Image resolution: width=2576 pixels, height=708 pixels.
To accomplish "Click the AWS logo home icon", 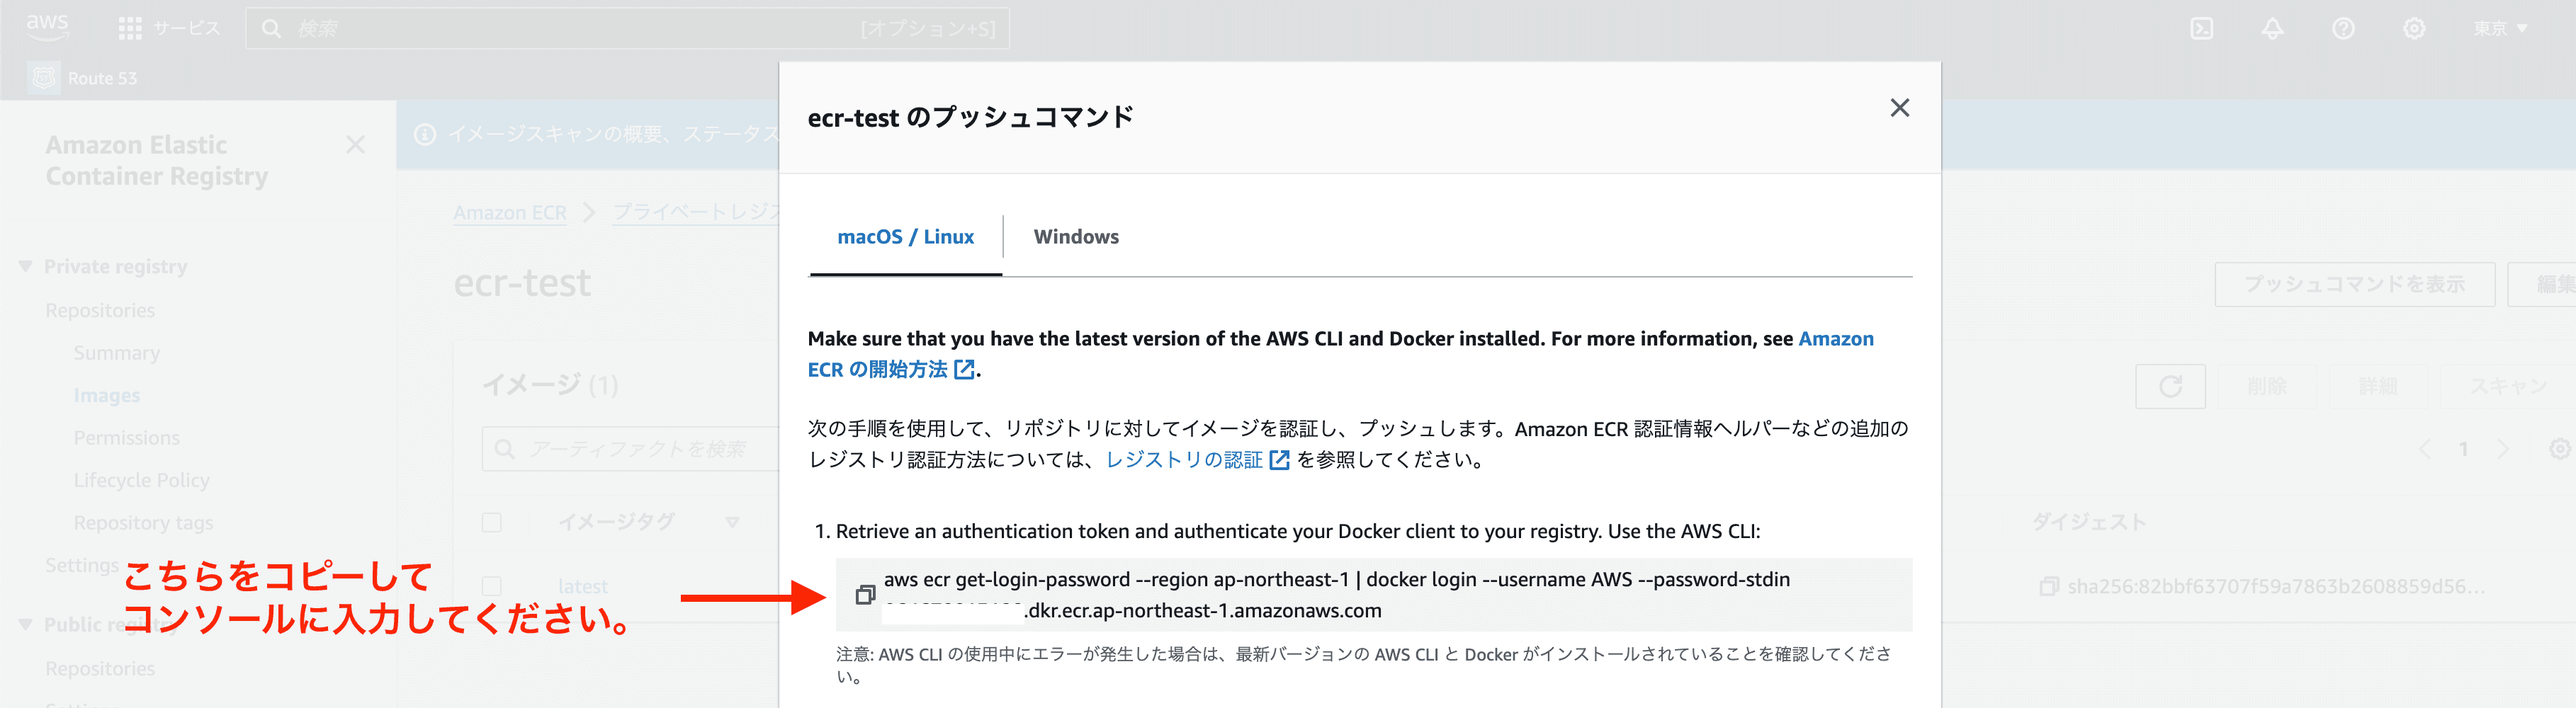I will tap(47, 27).
